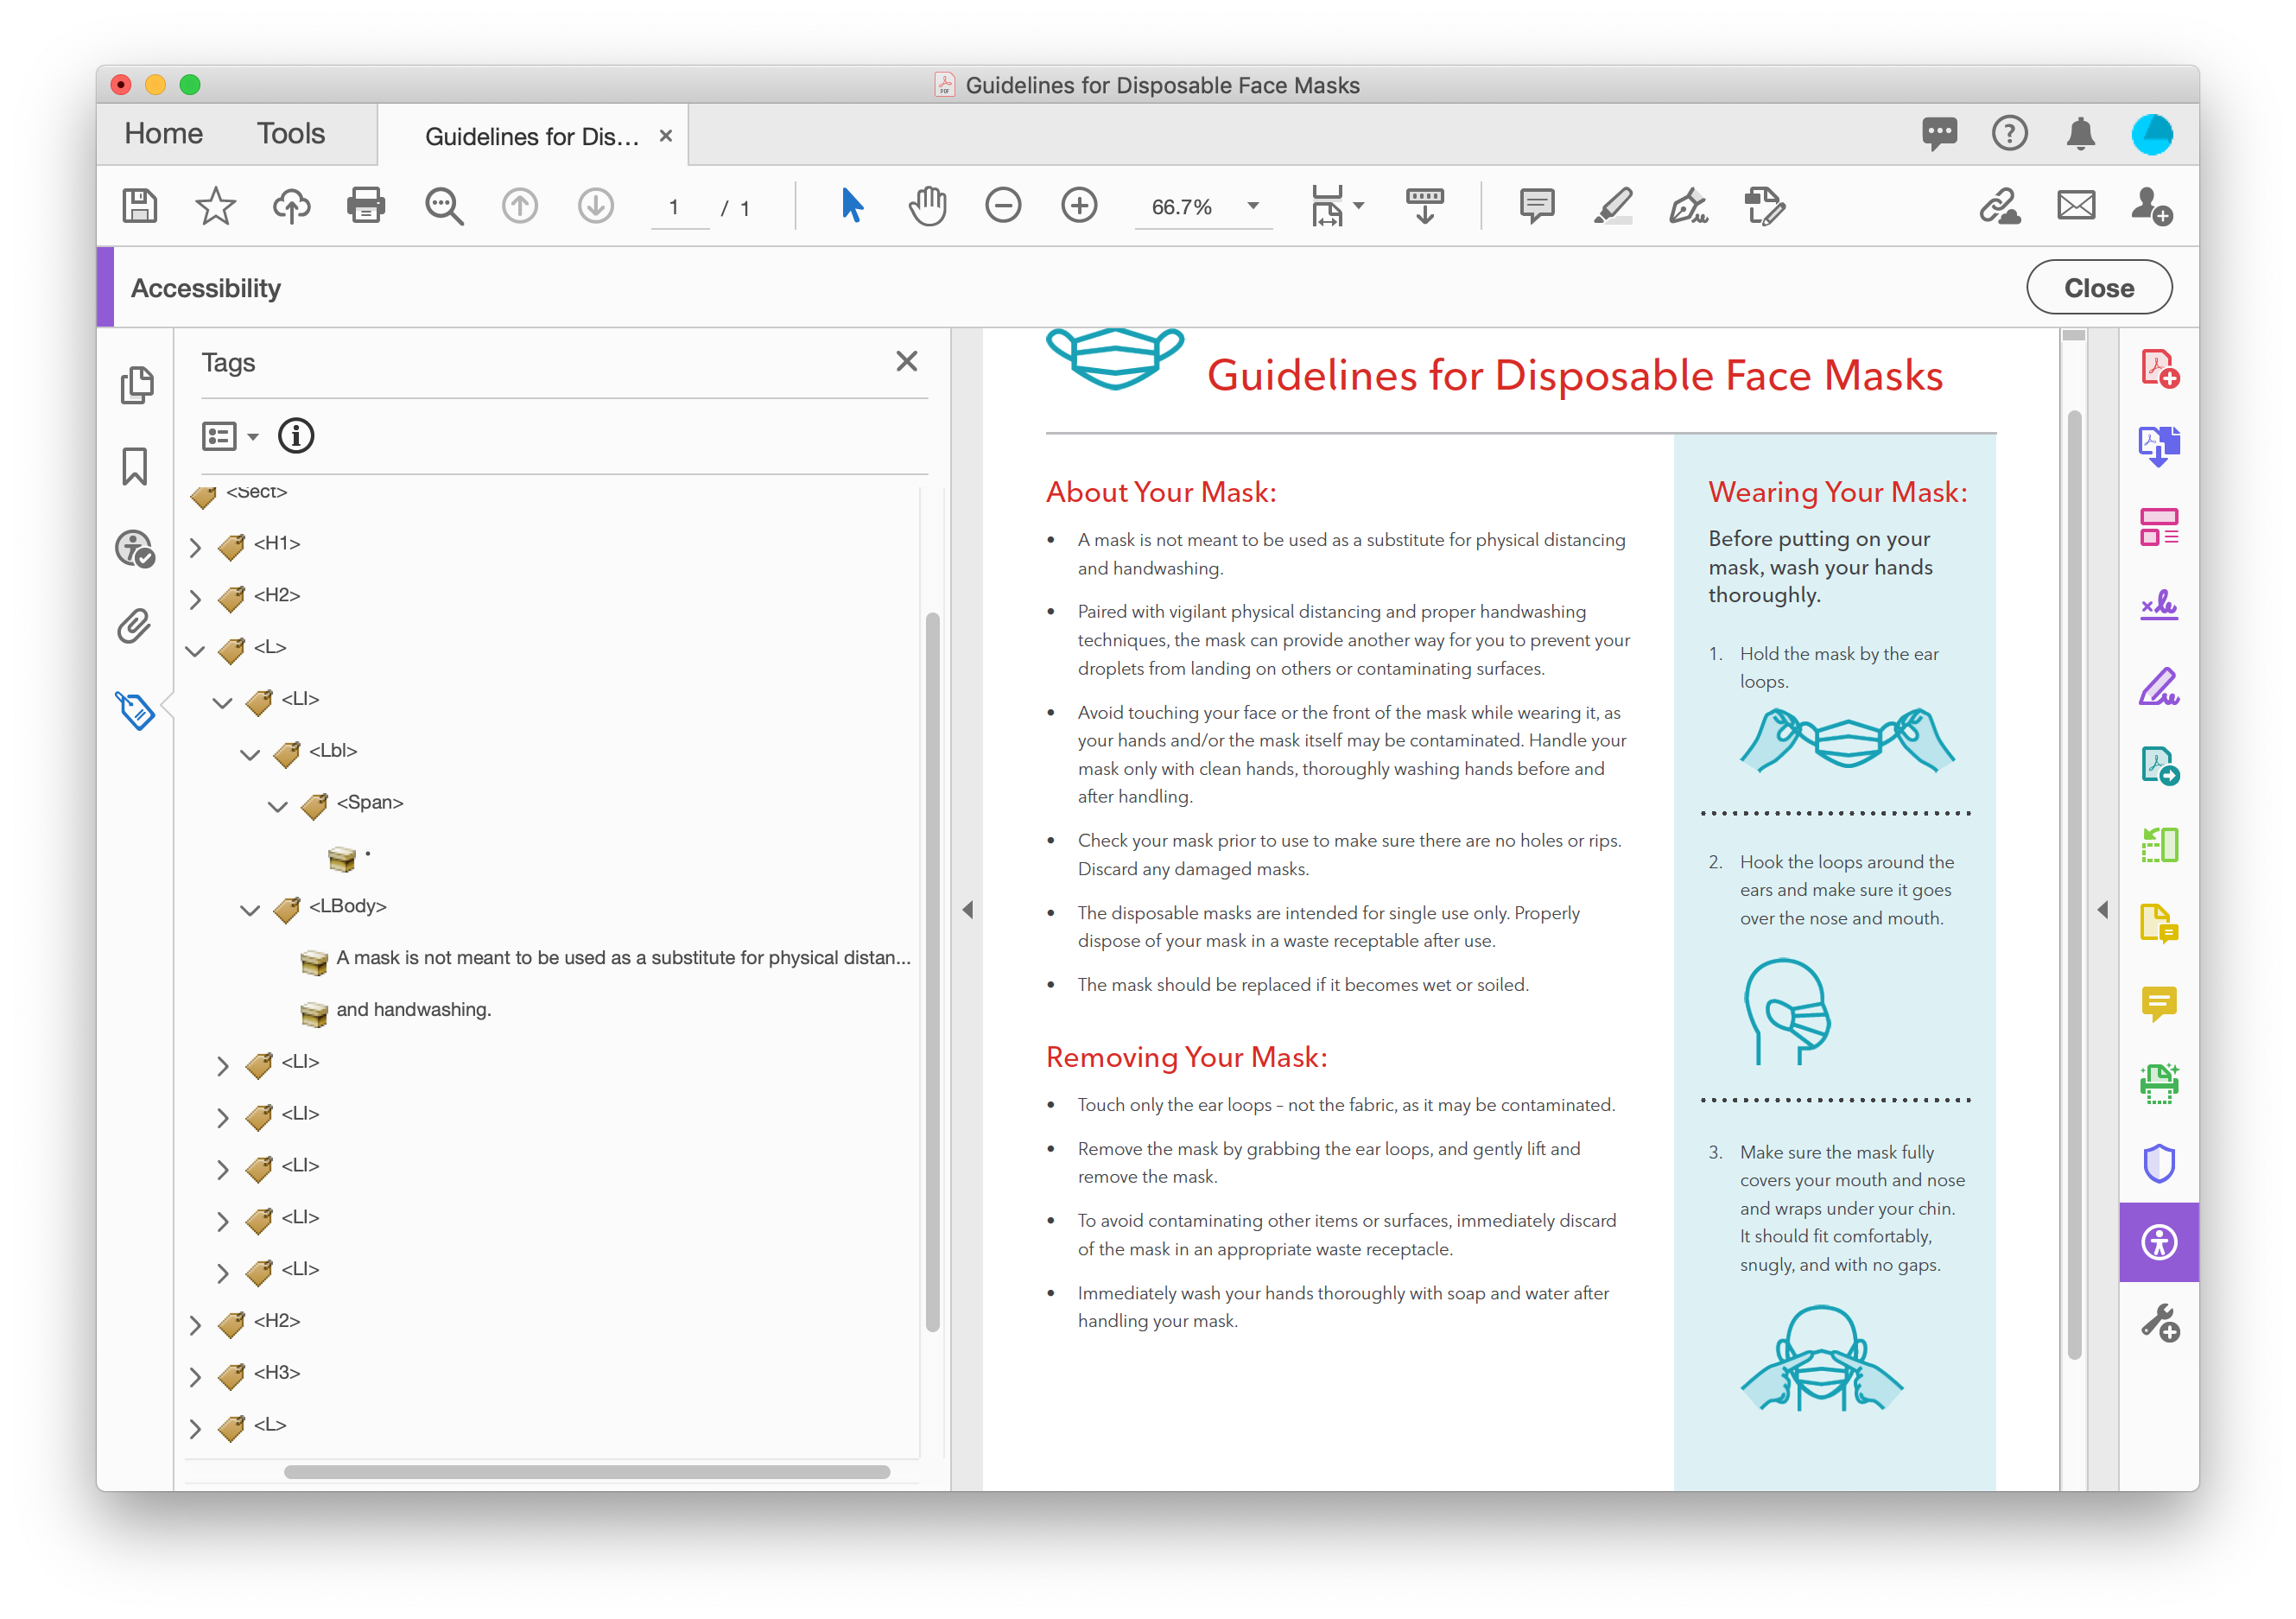2296x1619 pixels.
Task: Click the Save file icon
Action: tap(139, 206)
